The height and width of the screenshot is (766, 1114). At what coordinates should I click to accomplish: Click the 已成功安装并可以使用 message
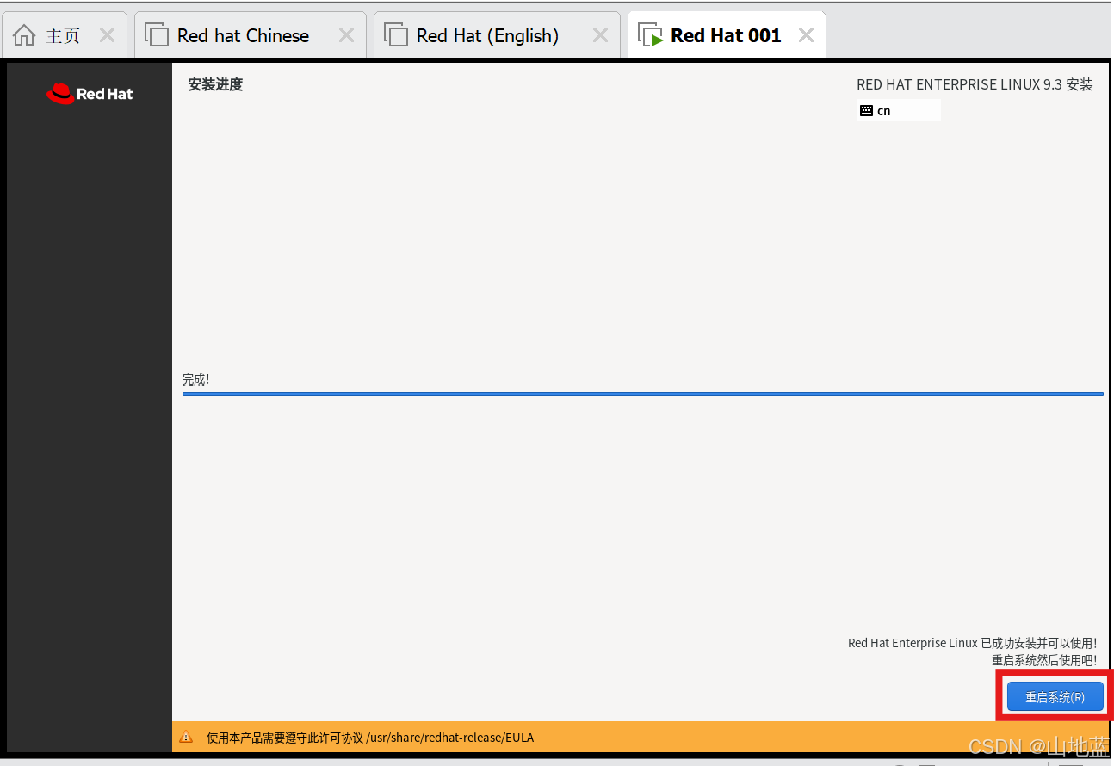[972, 643]
